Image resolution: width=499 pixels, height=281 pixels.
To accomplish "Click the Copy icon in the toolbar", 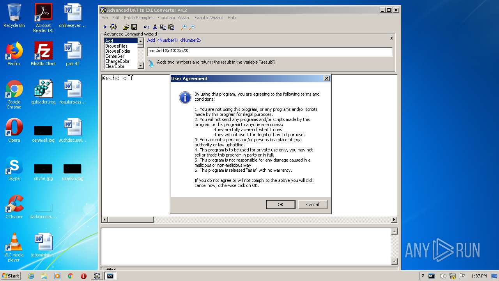I will point(163,27).
